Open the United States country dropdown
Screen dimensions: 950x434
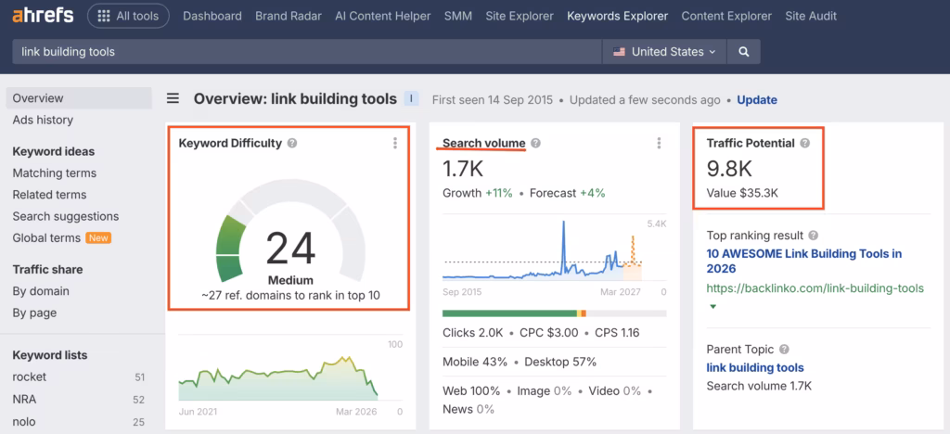point(664,52)
